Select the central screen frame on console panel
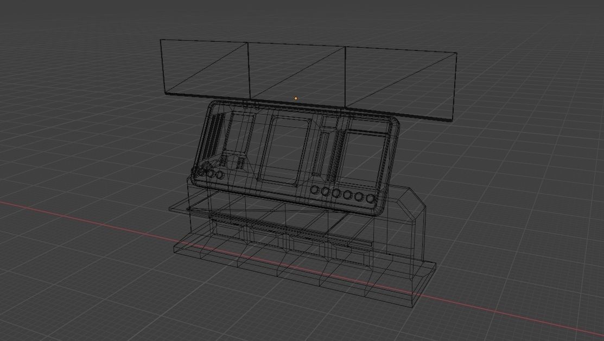 (x=285, y=150)
